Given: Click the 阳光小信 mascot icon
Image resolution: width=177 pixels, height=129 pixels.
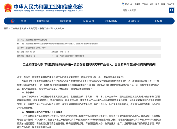Looking at the screenshot, I should [123, 4].
